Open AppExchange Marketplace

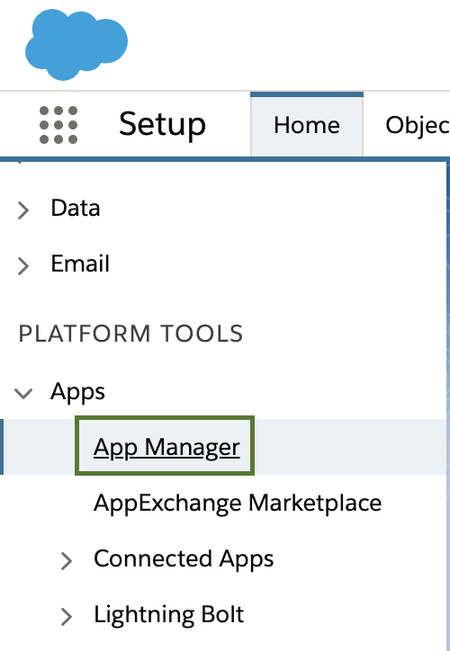pos(238,503)
